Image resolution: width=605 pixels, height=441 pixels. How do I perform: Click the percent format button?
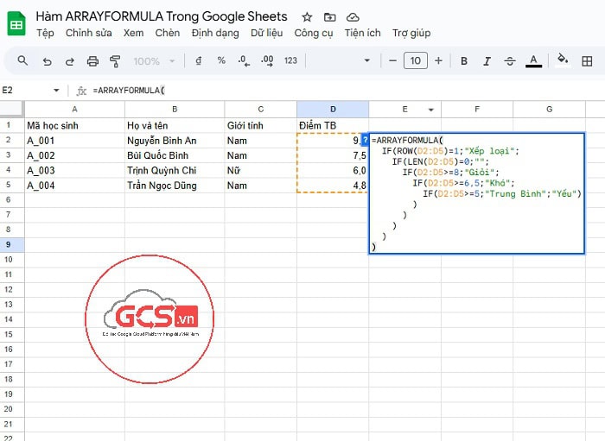(x=221, y=61)
